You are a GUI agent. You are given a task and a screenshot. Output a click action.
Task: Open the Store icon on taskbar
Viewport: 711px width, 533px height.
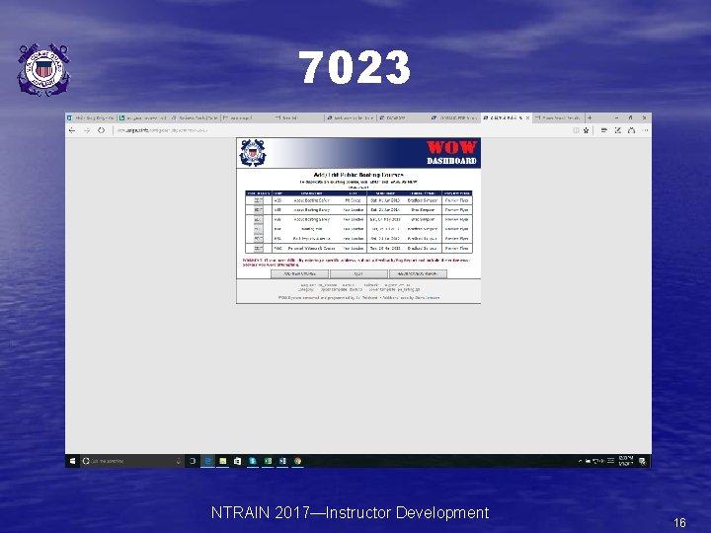click(x=238, y=461)
